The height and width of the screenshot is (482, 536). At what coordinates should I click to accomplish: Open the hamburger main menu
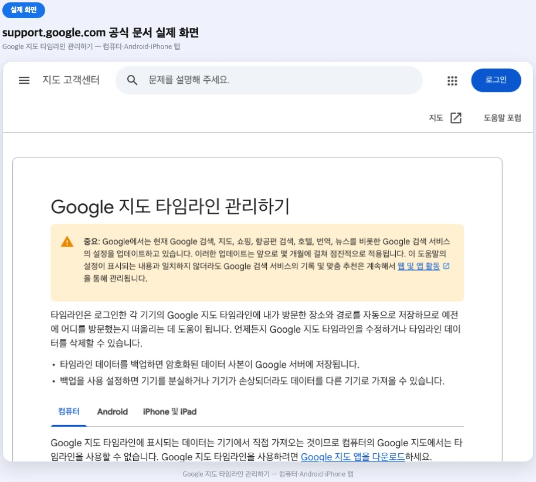click(24, 80)
